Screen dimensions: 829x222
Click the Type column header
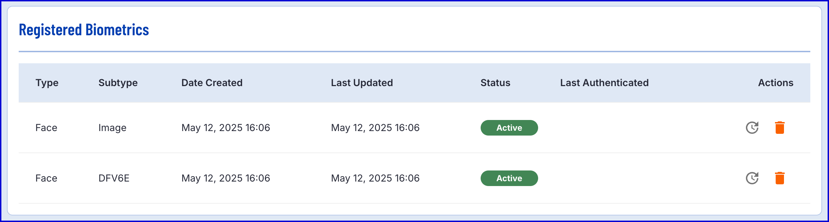(47, 83)
